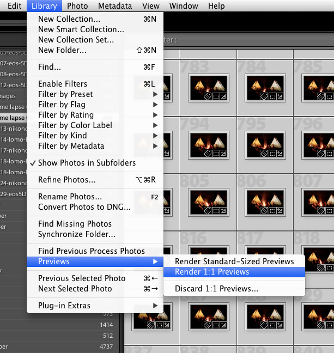Click crop badge on cell 784 thumbnail

[x=272, y=97]
